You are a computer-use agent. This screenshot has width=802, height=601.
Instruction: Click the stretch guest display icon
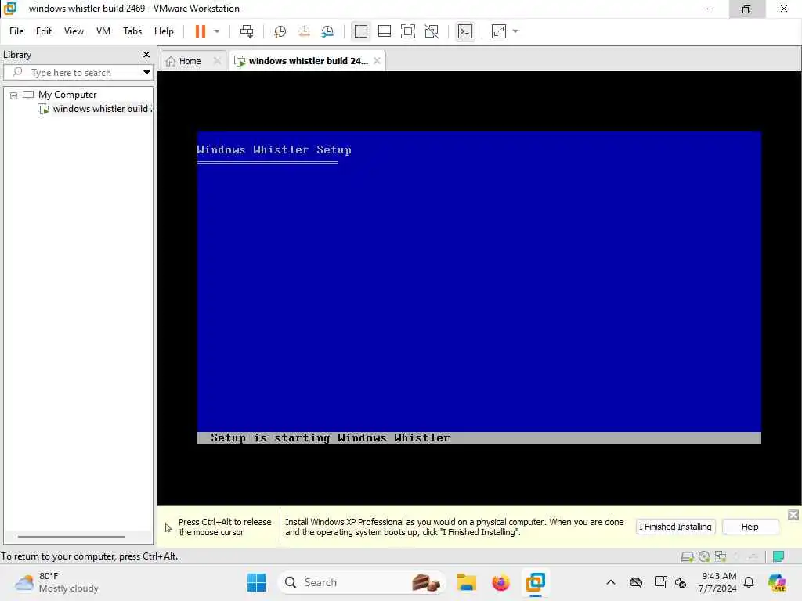pos(499,31)
